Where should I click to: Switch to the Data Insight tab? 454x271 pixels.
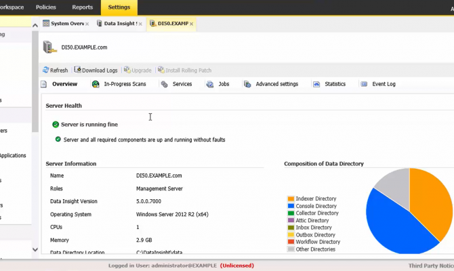pyautogui.click(x=121, y=24)
